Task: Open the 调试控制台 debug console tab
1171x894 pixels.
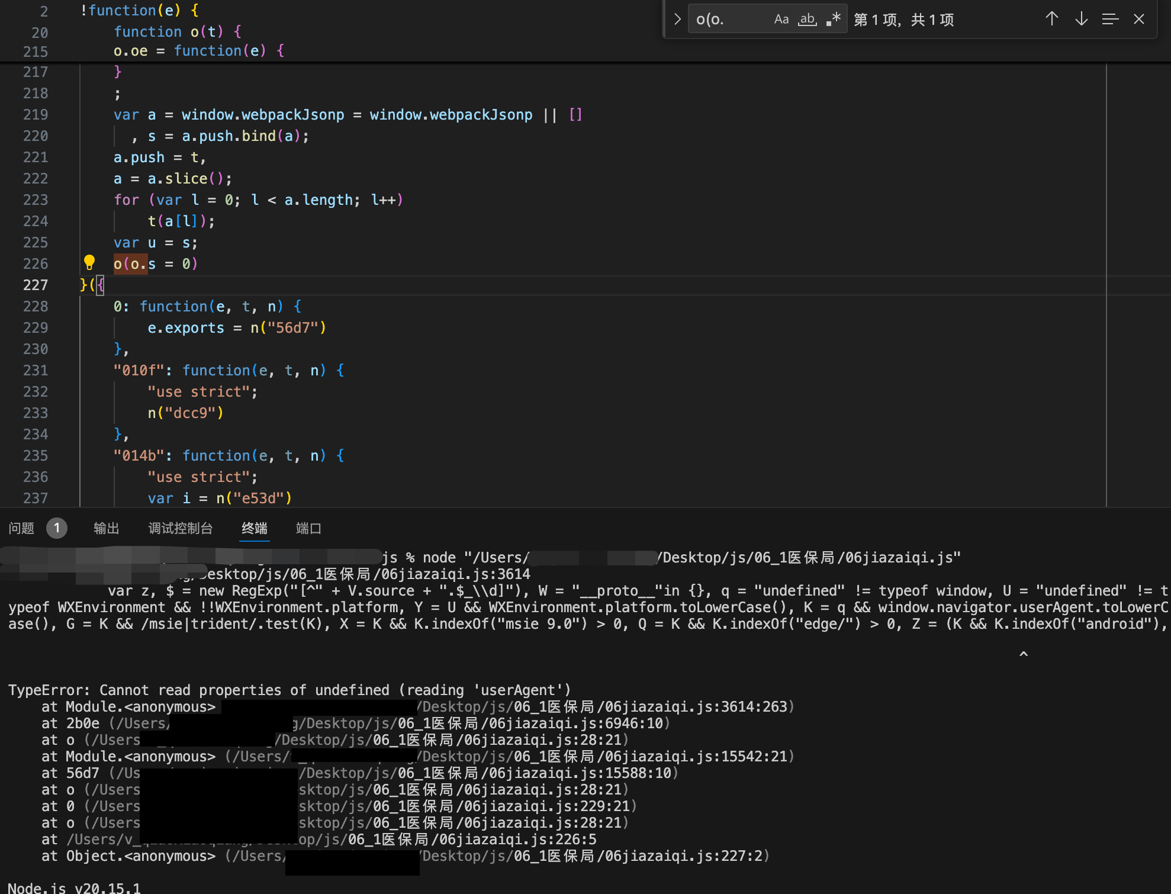Action: (x=181, y=528)
